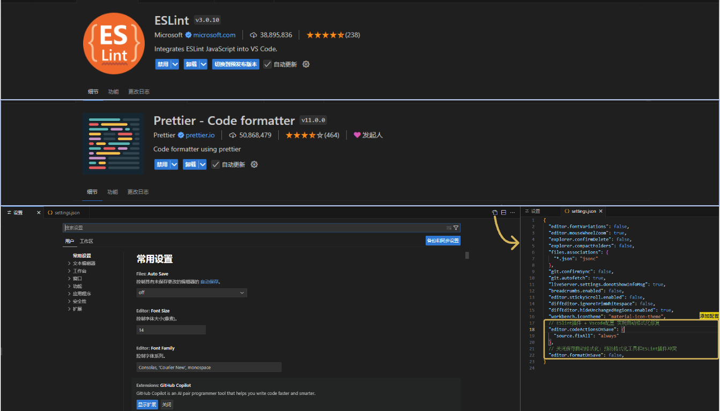
Task: Click 显示扩展 button for GitHub Copilot
Action: (147, 405)
